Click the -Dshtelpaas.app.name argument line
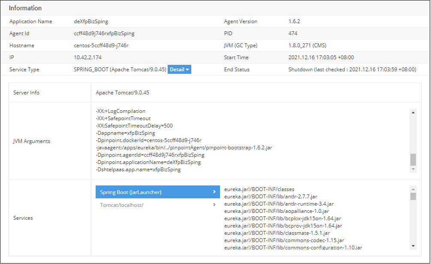 point(138,170)
